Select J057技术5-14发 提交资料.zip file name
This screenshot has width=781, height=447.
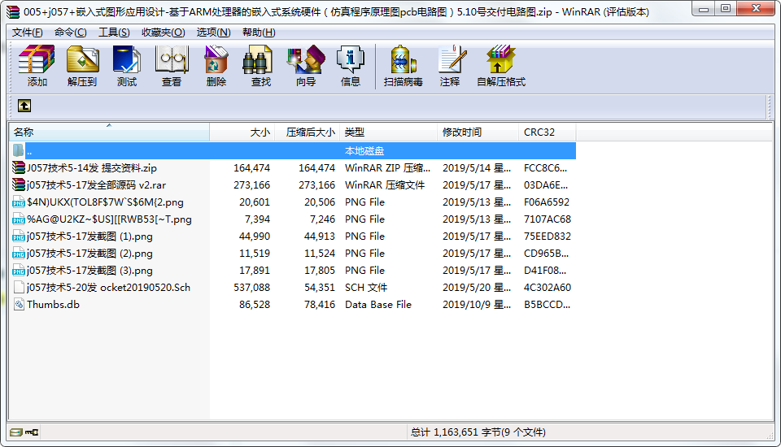(92, 167)
